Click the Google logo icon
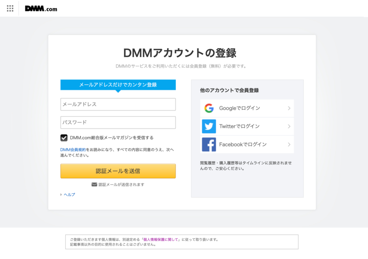The width and height of the screenshot is (368, 259). click(x=209, y=108)
